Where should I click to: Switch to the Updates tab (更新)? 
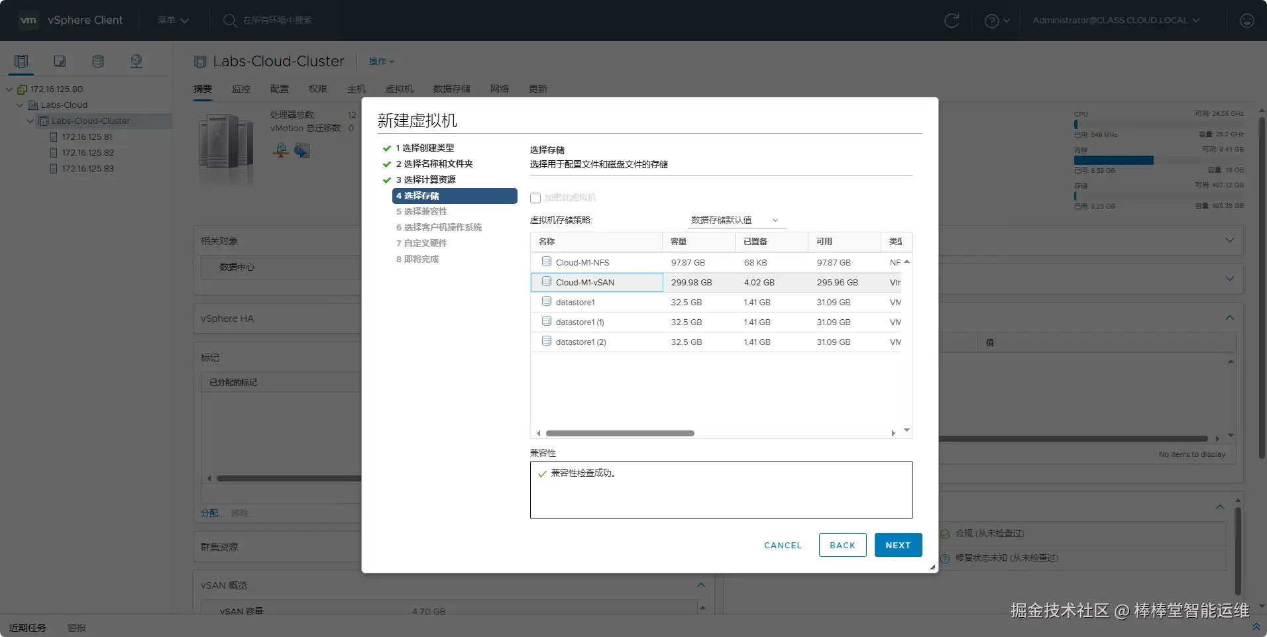538,89
